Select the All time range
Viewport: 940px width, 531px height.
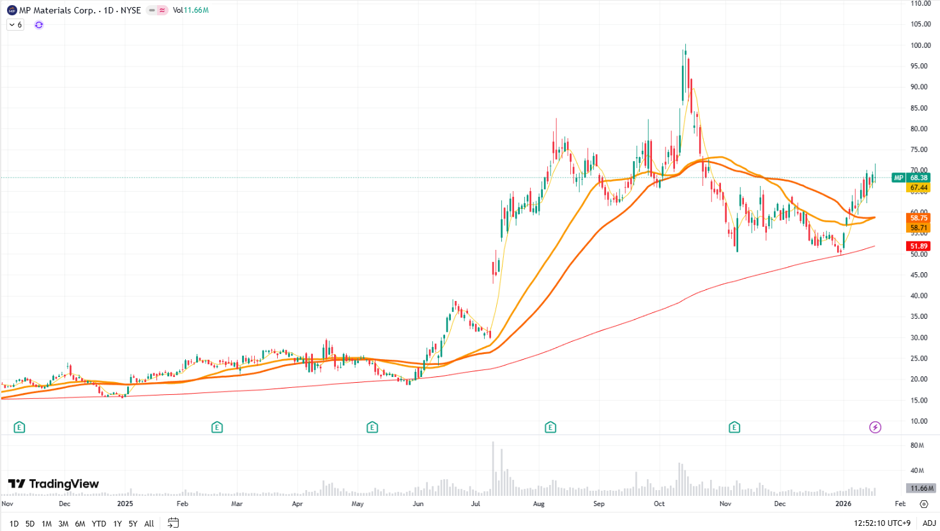coord(149,523)
